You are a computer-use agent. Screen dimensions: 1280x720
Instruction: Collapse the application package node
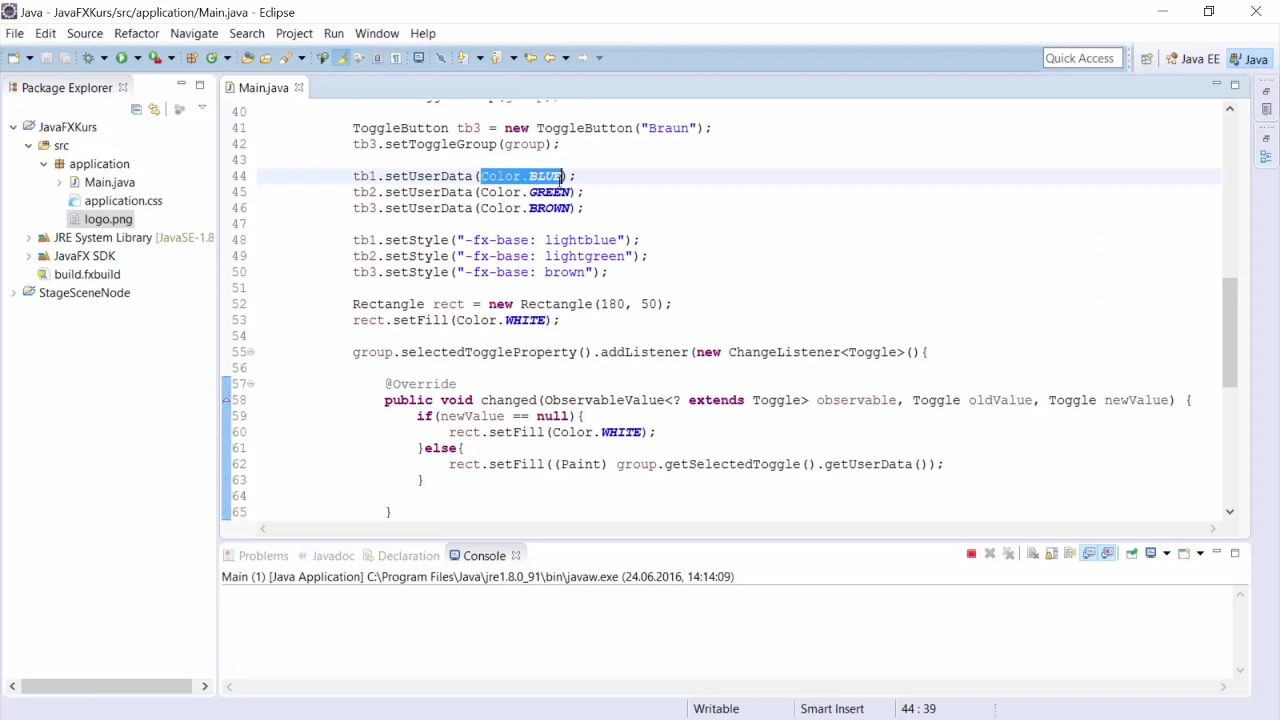(x=44, y=164)
